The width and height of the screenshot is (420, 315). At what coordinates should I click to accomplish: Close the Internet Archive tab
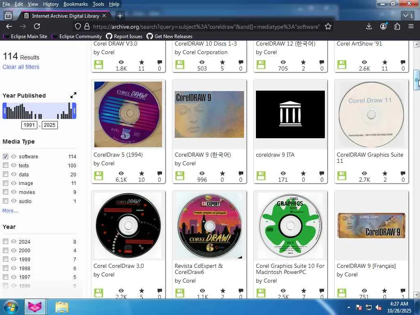pos(104,16)
